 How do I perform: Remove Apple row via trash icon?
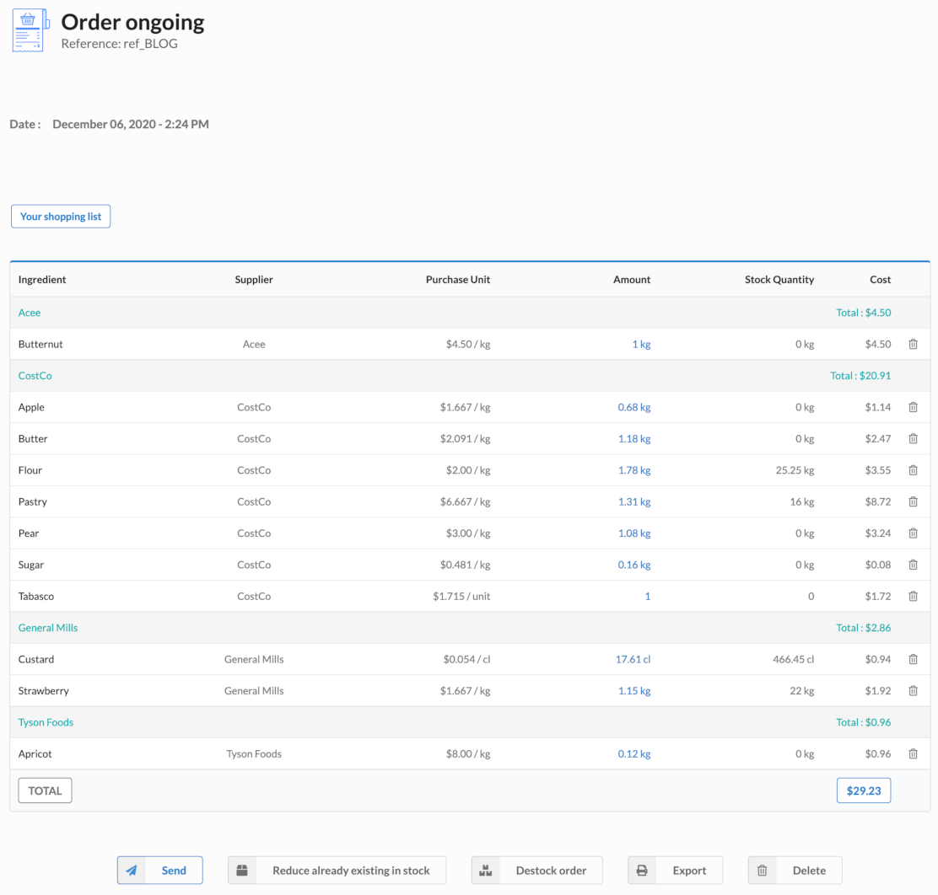(x=913, y=407)
